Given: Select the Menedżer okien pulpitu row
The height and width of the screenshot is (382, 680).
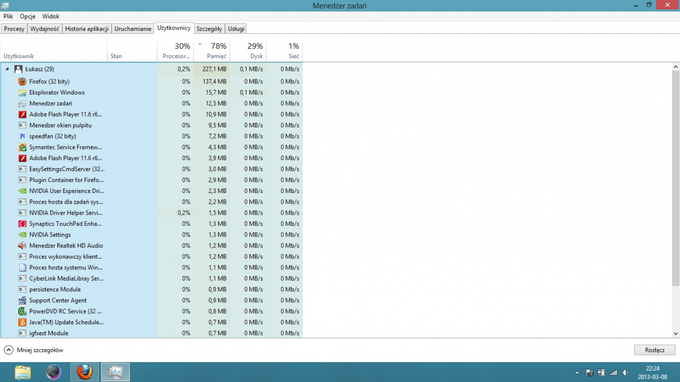Looking at the screenshot, I should click(x=151, y=126).
